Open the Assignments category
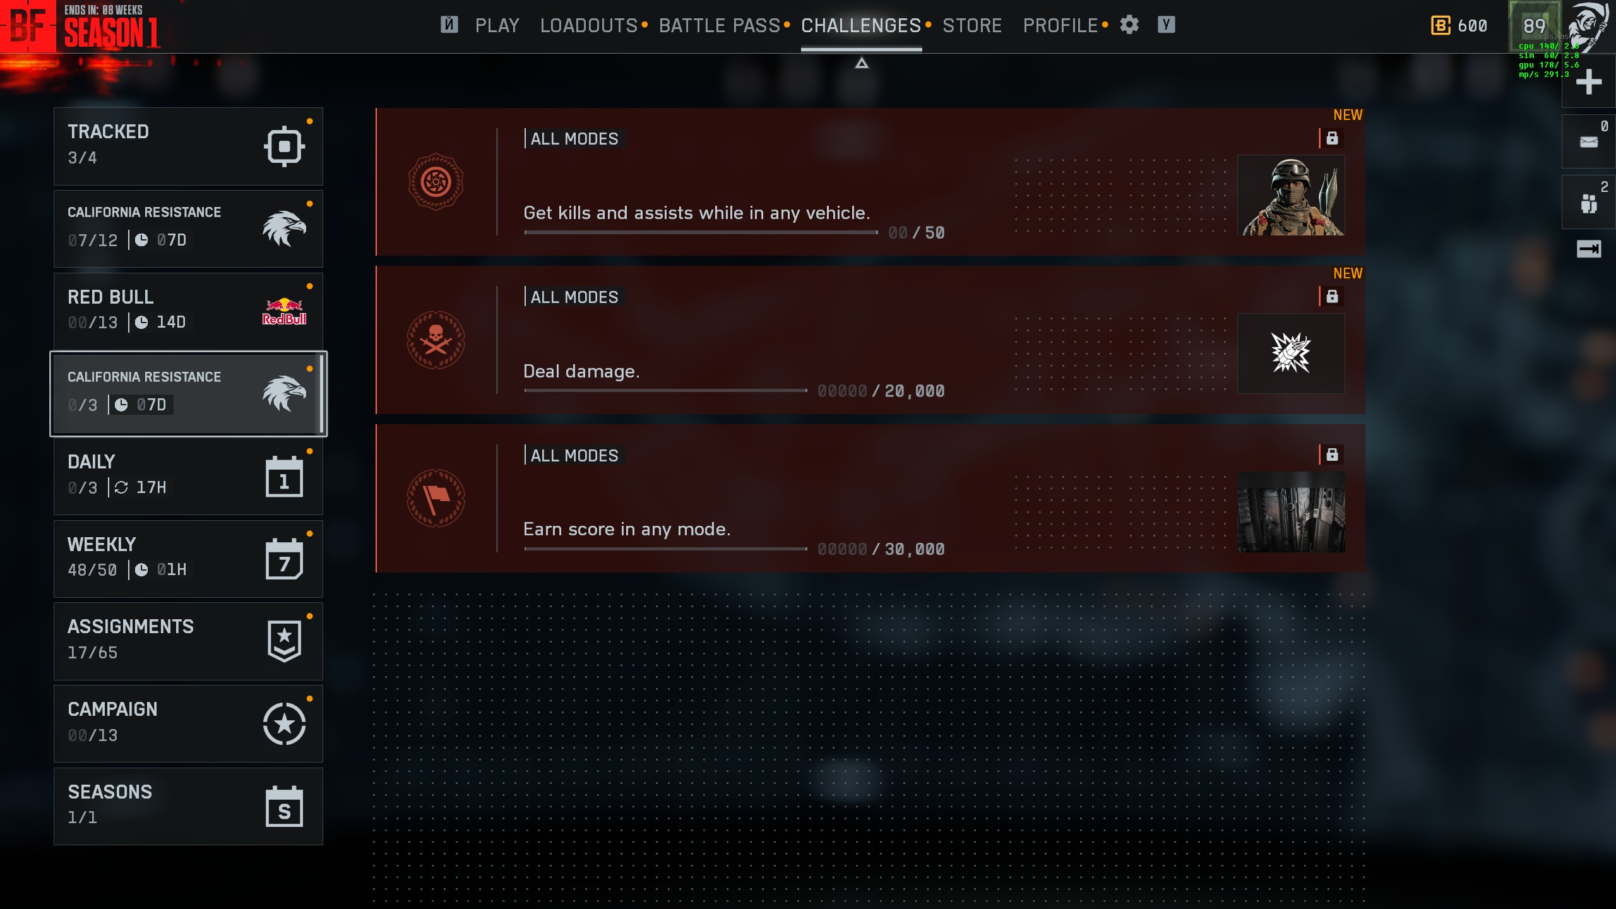 click(x=188, y=641)
